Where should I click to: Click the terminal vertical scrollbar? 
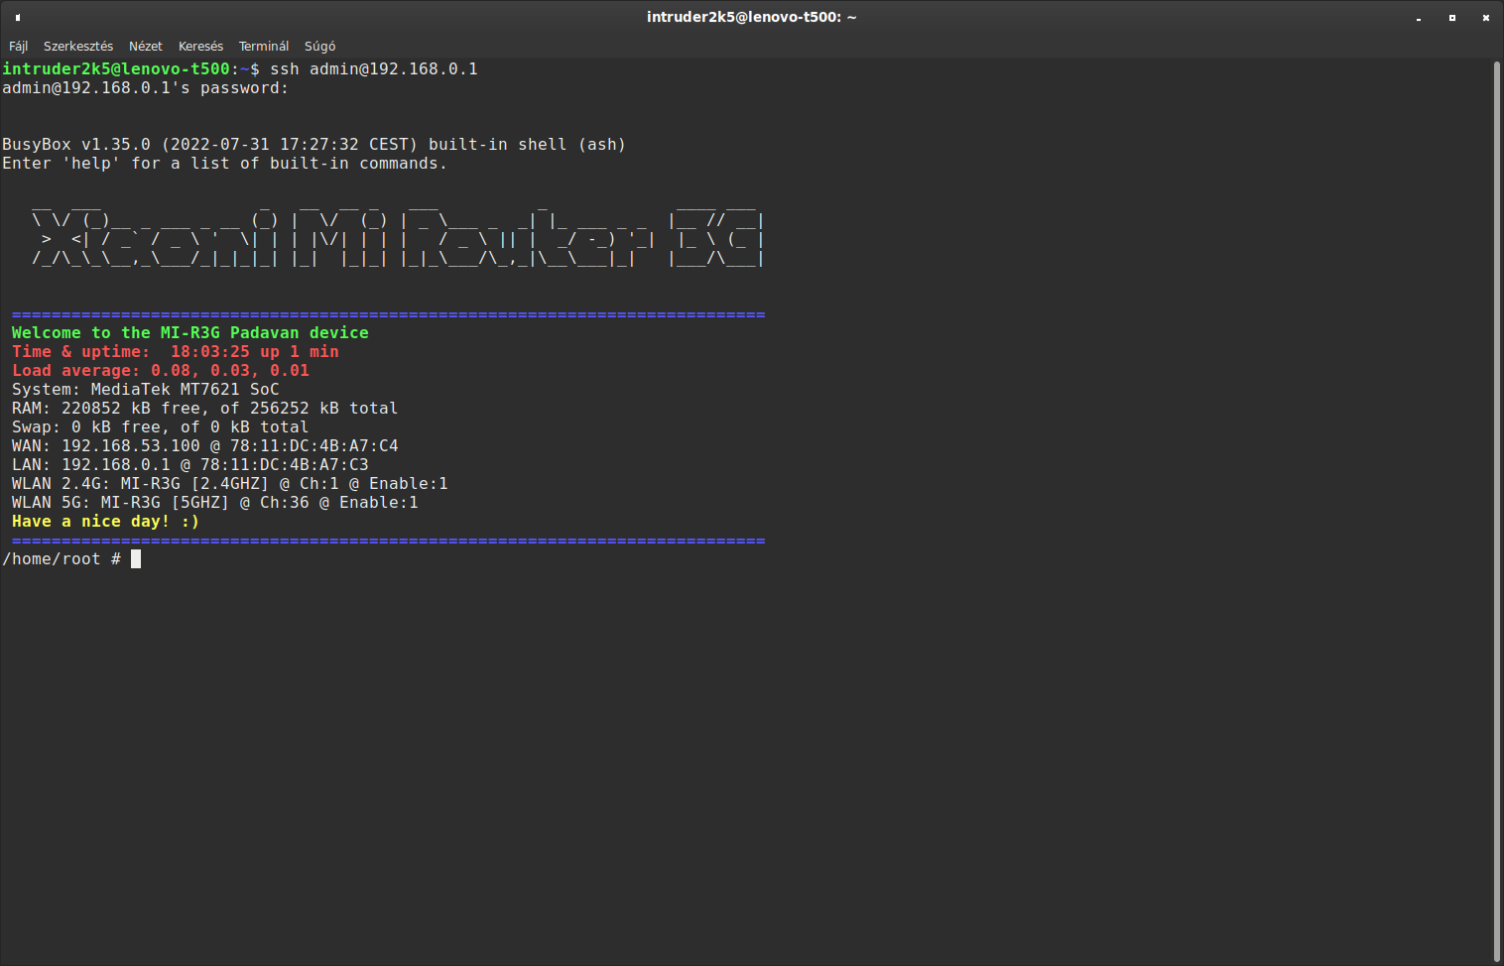[x=1497, y=511]
